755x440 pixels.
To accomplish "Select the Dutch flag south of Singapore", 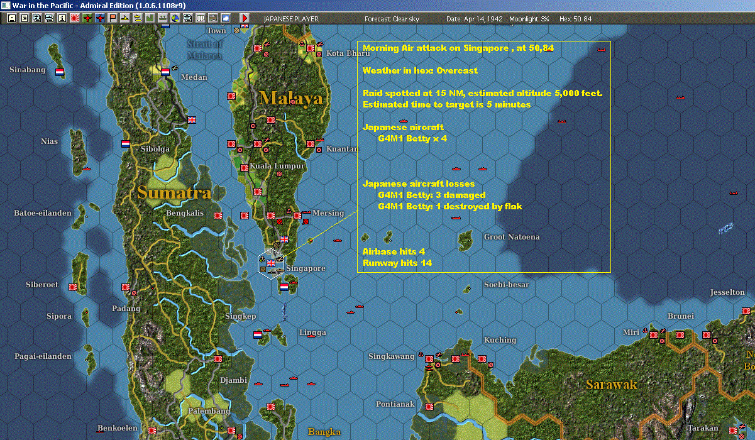I will click(x=284, y=287).
